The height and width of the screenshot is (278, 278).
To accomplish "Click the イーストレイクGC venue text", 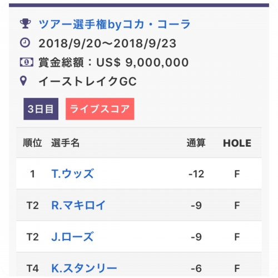I will coord(88,81).
